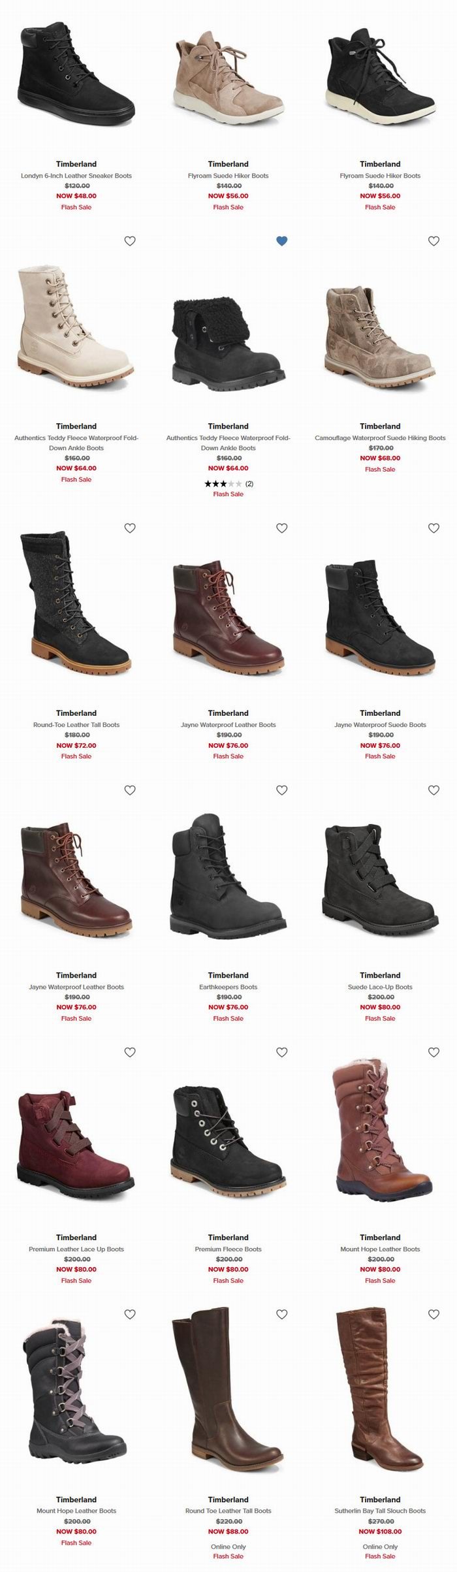Favorite the cream Teddy Fleece Fold-Down boots

(x=130, y=241)
